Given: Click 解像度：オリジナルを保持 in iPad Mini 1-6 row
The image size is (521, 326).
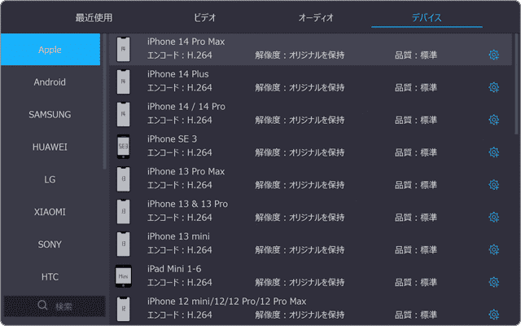Looking at the screenshot, I should point(300,283).
